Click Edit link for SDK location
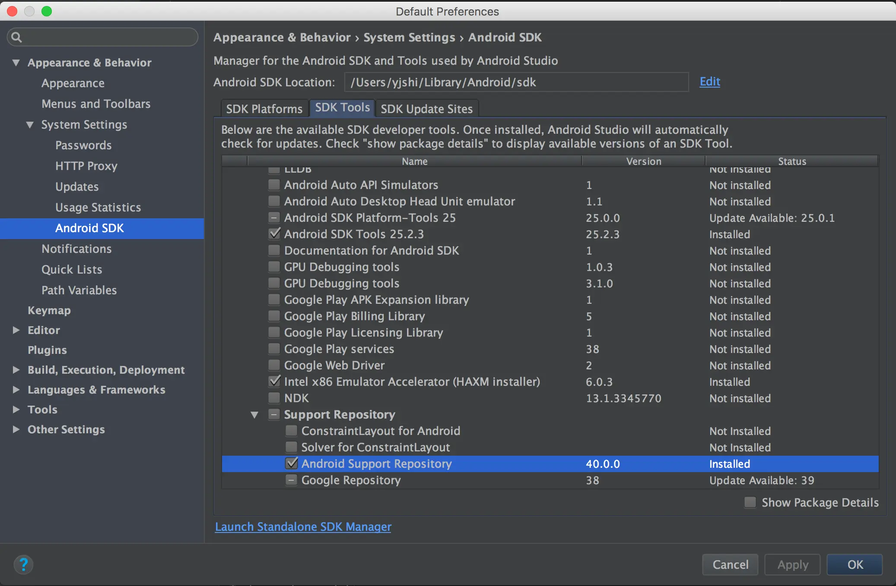Viewport: 896px width, 586px height. tap(709, 82)
